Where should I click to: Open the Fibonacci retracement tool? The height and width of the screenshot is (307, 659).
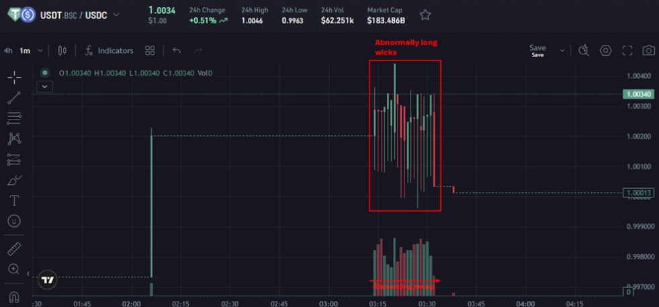pyautogui.click(x=13, y=118)
